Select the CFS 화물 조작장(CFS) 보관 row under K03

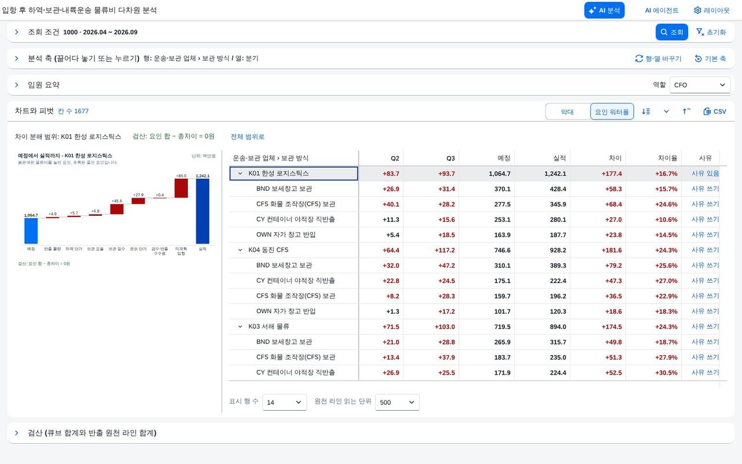294,357
